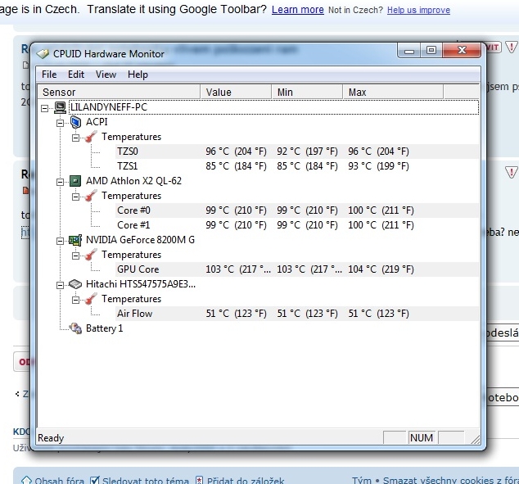Collapse Temperatures under AMD Athlon
This screenshot has width=519, height=484.
[76, 197]
